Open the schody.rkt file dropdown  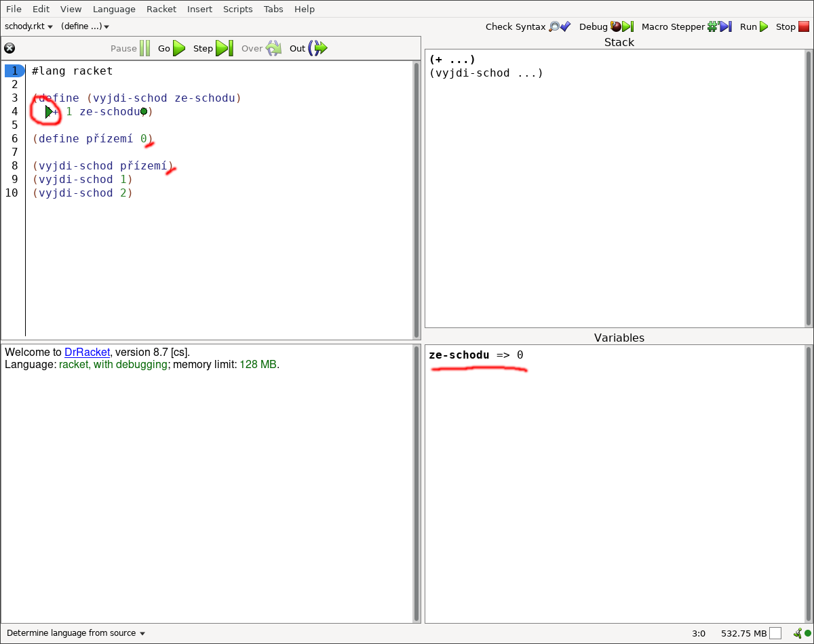28,26
